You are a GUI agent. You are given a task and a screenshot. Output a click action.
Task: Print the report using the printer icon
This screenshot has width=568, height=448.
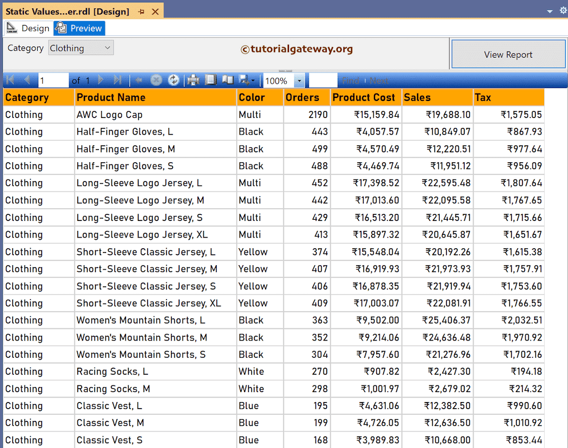pyautogui.click(x=192, y=80)
